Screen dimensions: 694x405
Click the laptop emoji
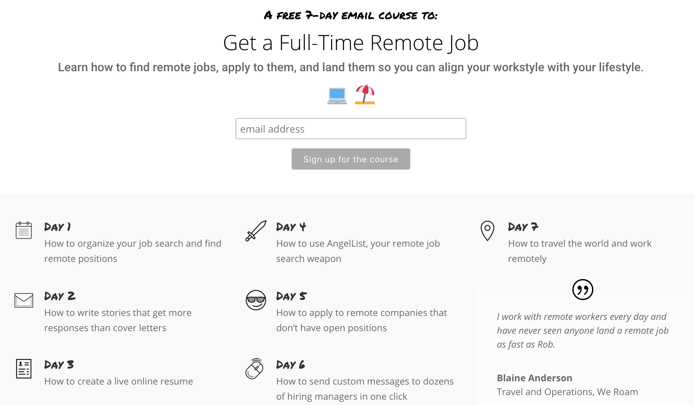click(x=337, y=96)
